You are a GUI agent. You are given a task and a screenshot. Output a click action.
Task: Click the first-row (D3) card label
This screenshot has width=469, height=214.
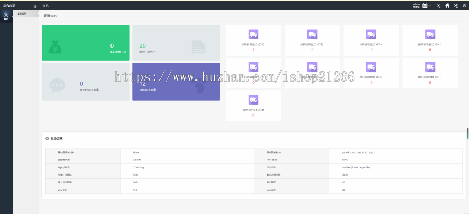click(371, 44)
